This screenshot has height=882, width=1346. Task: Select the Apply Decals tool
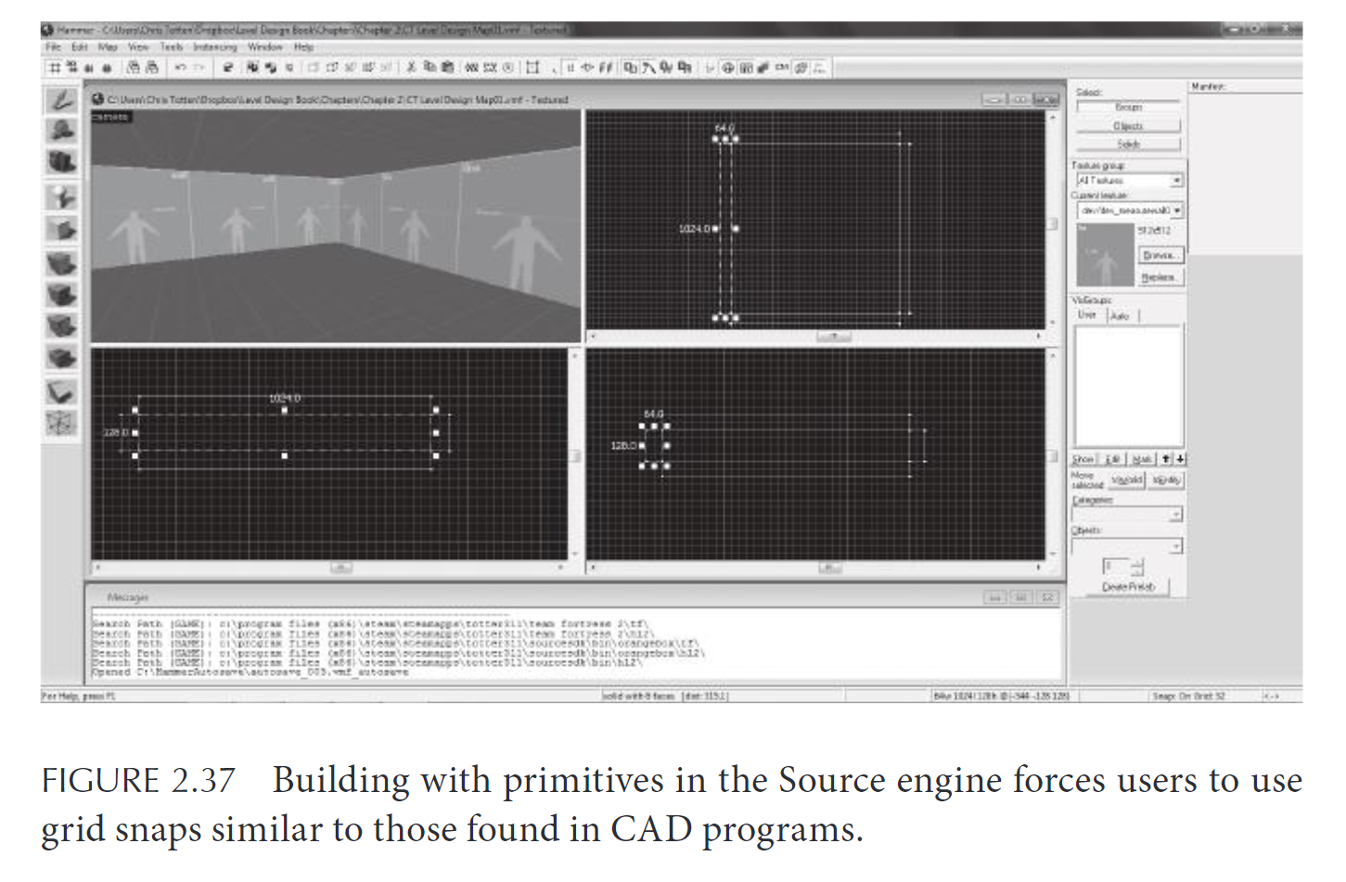click(x=61, y=326)
